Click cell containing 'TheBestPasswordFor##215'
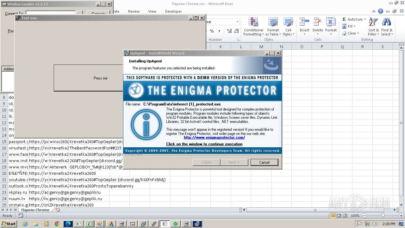 click(x=96, y=148)
